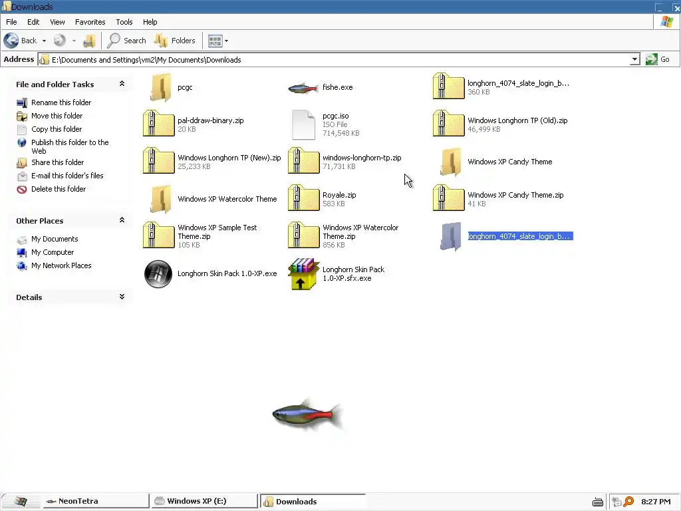This screenshot has width=681, height=511.
Task: Go to My Network Places
Action: (61, 265)
